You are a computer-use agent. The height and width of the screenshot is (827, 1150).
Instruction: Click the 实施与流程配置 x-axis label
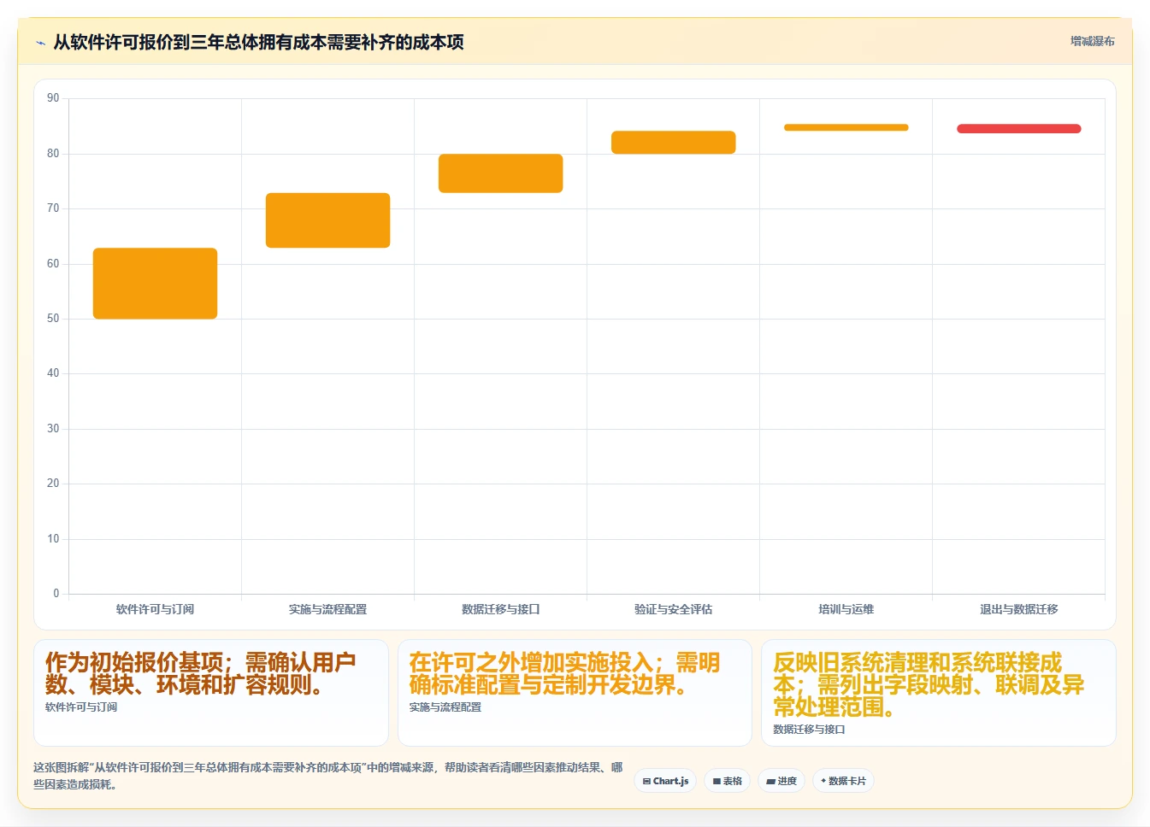pyautogui.click(x=327, y=609)
